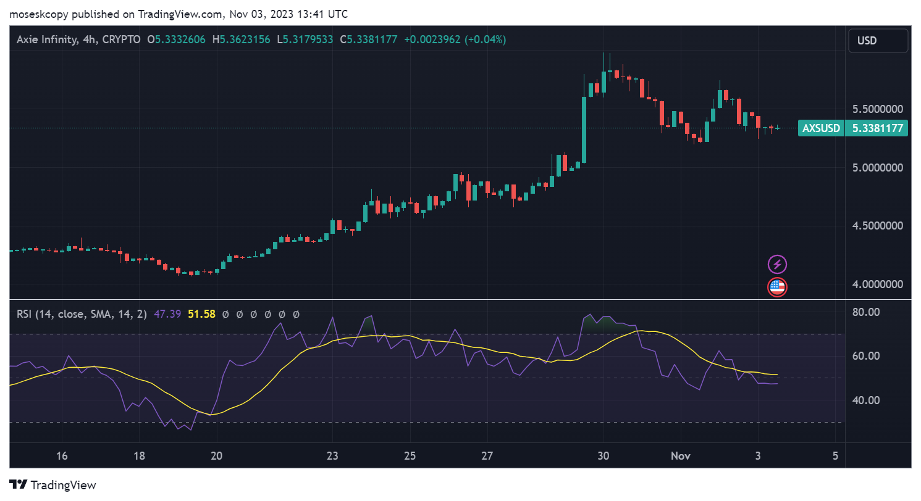Click the 4.5000000 price axis label
Image resolution: width=921 pixels, height=501 pixels.
point(879,226)
